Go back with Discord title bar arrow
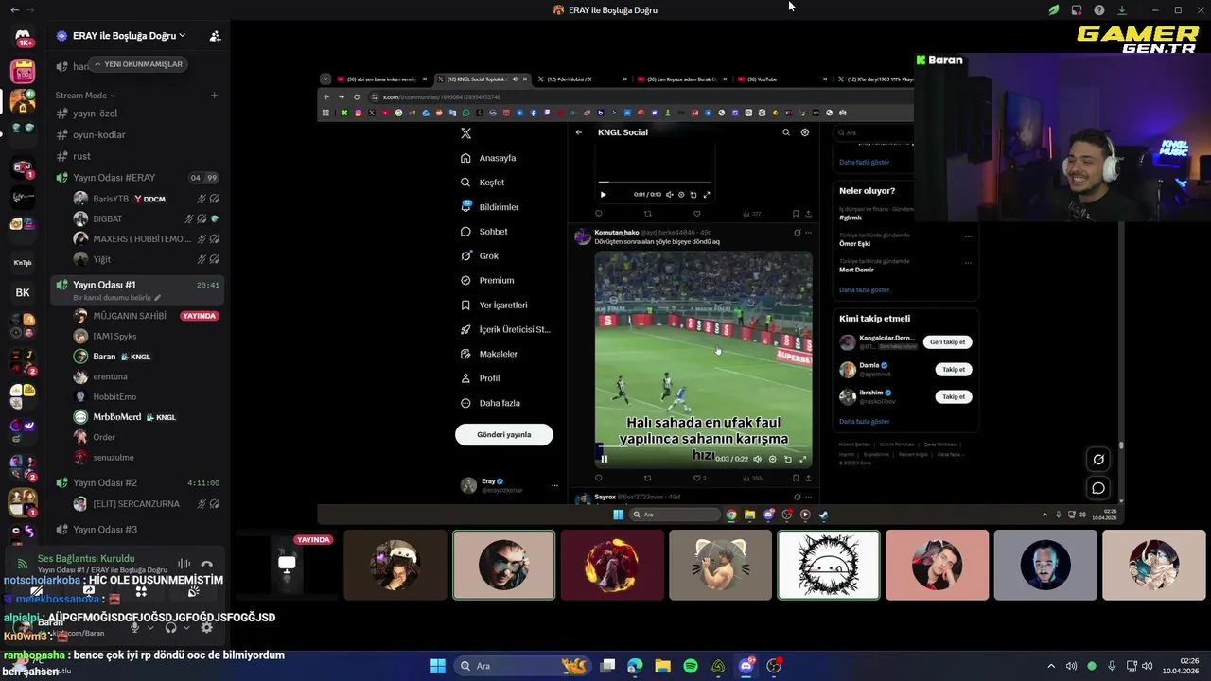Screen dimensions: 1211x681 click(14, 9)
